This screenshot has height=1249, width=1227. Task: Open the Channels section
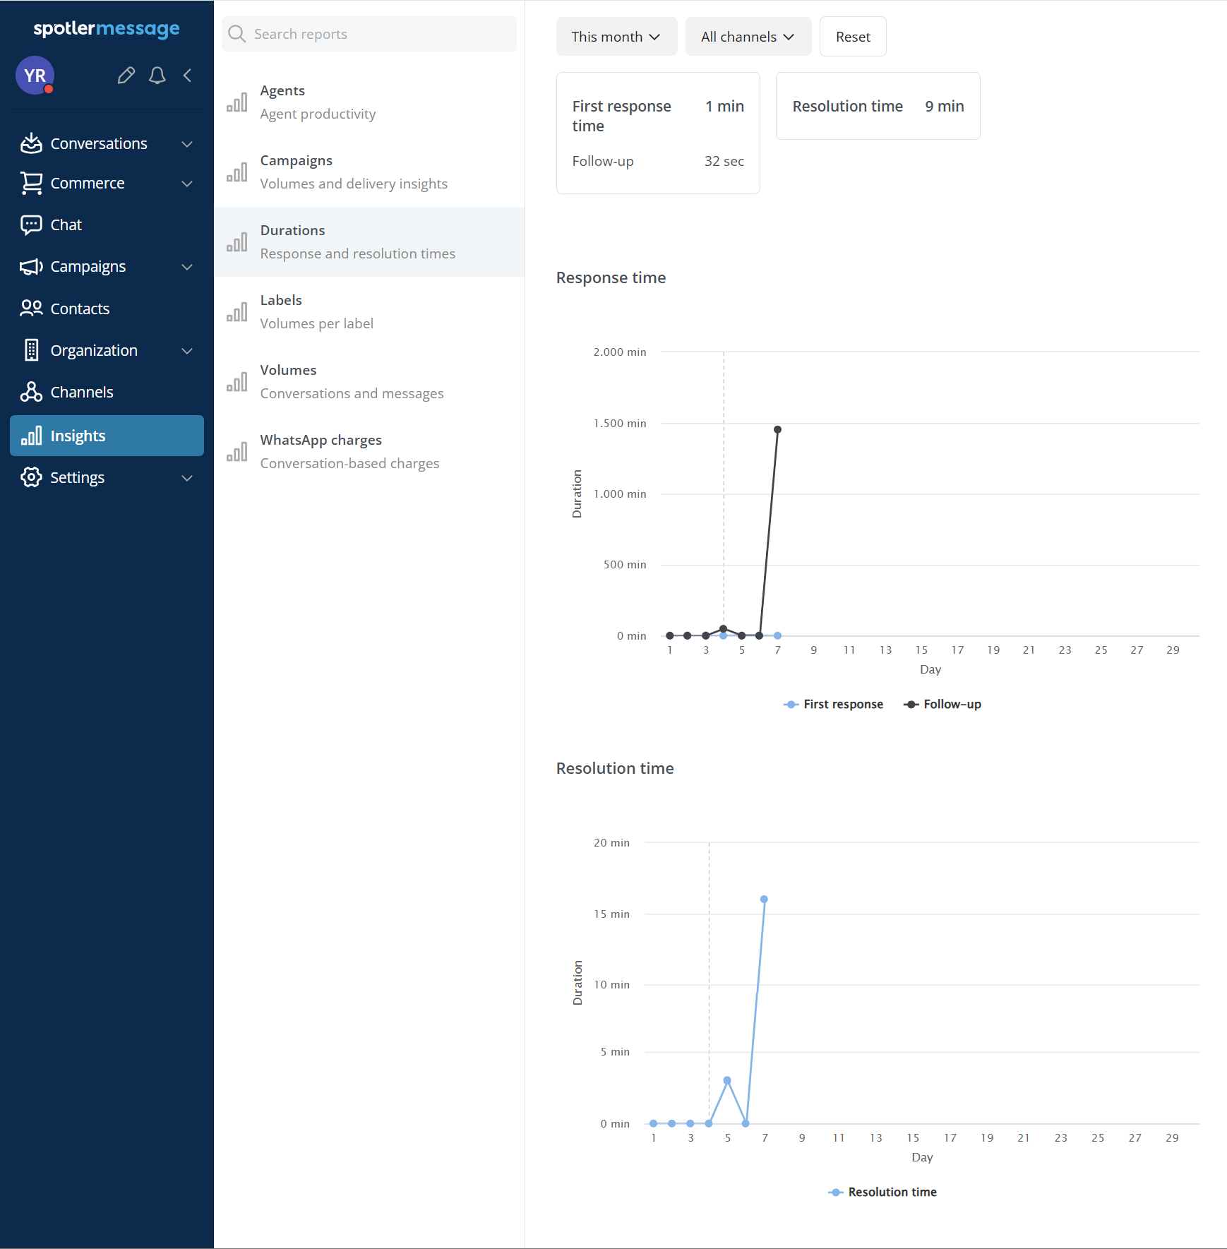(x=81, y=392)
